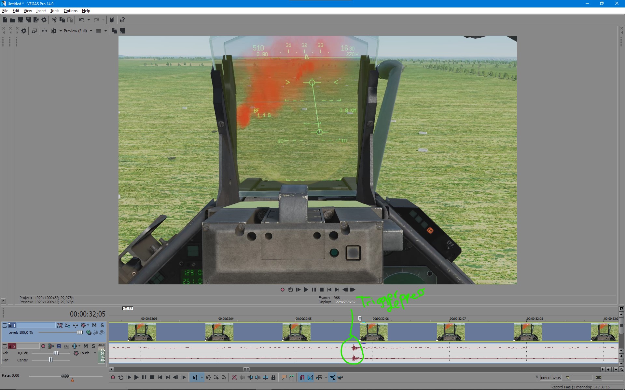Screen dimensions: 625x390
Task: Toggle Split Screen View in preview toolbar
Action: pyautogui.click(x=54, y=31)
